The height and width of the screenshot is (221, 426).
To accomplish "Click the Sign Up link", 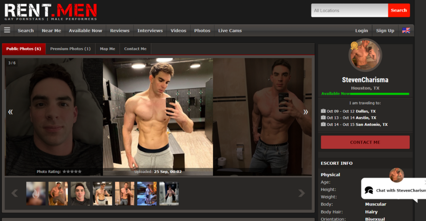I will 385,31.
